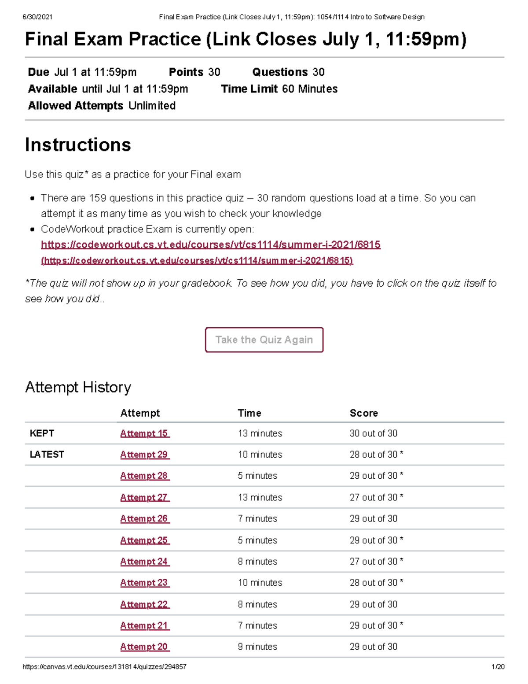Select the Attempt column header
Image resolution: width=528 pixels, height=684 pixels.
(x=139, y=413)
